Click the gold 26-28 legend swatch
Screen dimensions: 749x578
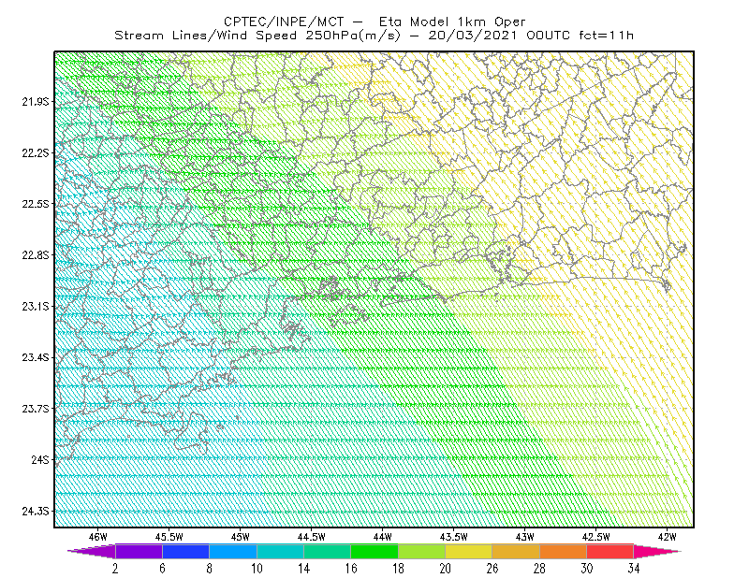[516, 551]
